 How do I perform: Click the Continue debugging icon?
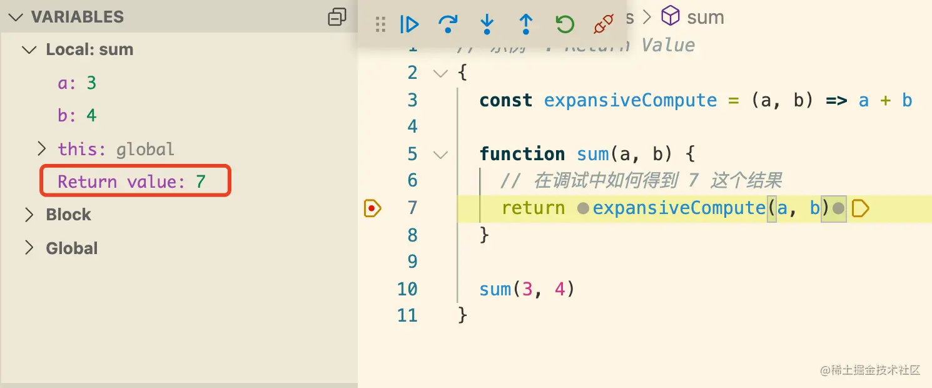point(410,24)
